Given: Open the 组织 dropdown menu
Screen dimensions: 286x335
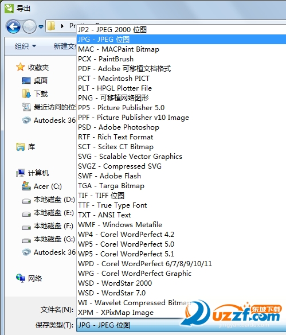Looking at the screenshot, I should pyautogui.click(x=25, y=46).
